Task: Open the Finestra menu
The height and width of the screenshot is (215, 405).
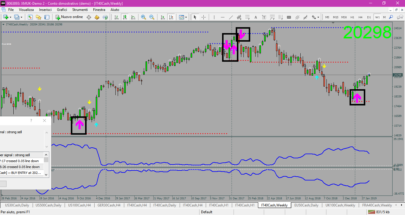Action: 99,10
